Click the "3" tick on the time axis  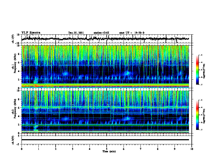point(73,149)
